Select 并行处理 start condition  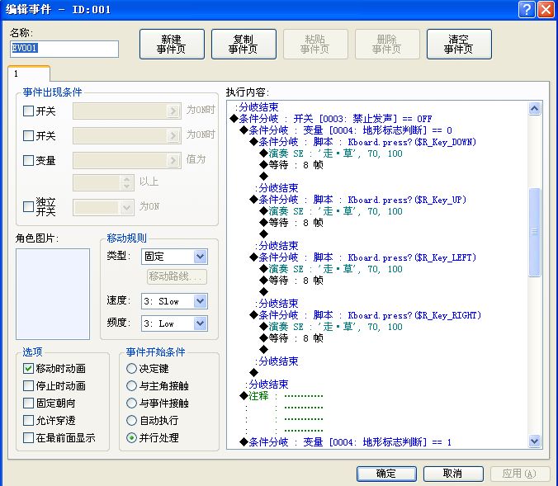tap(131, 437)
